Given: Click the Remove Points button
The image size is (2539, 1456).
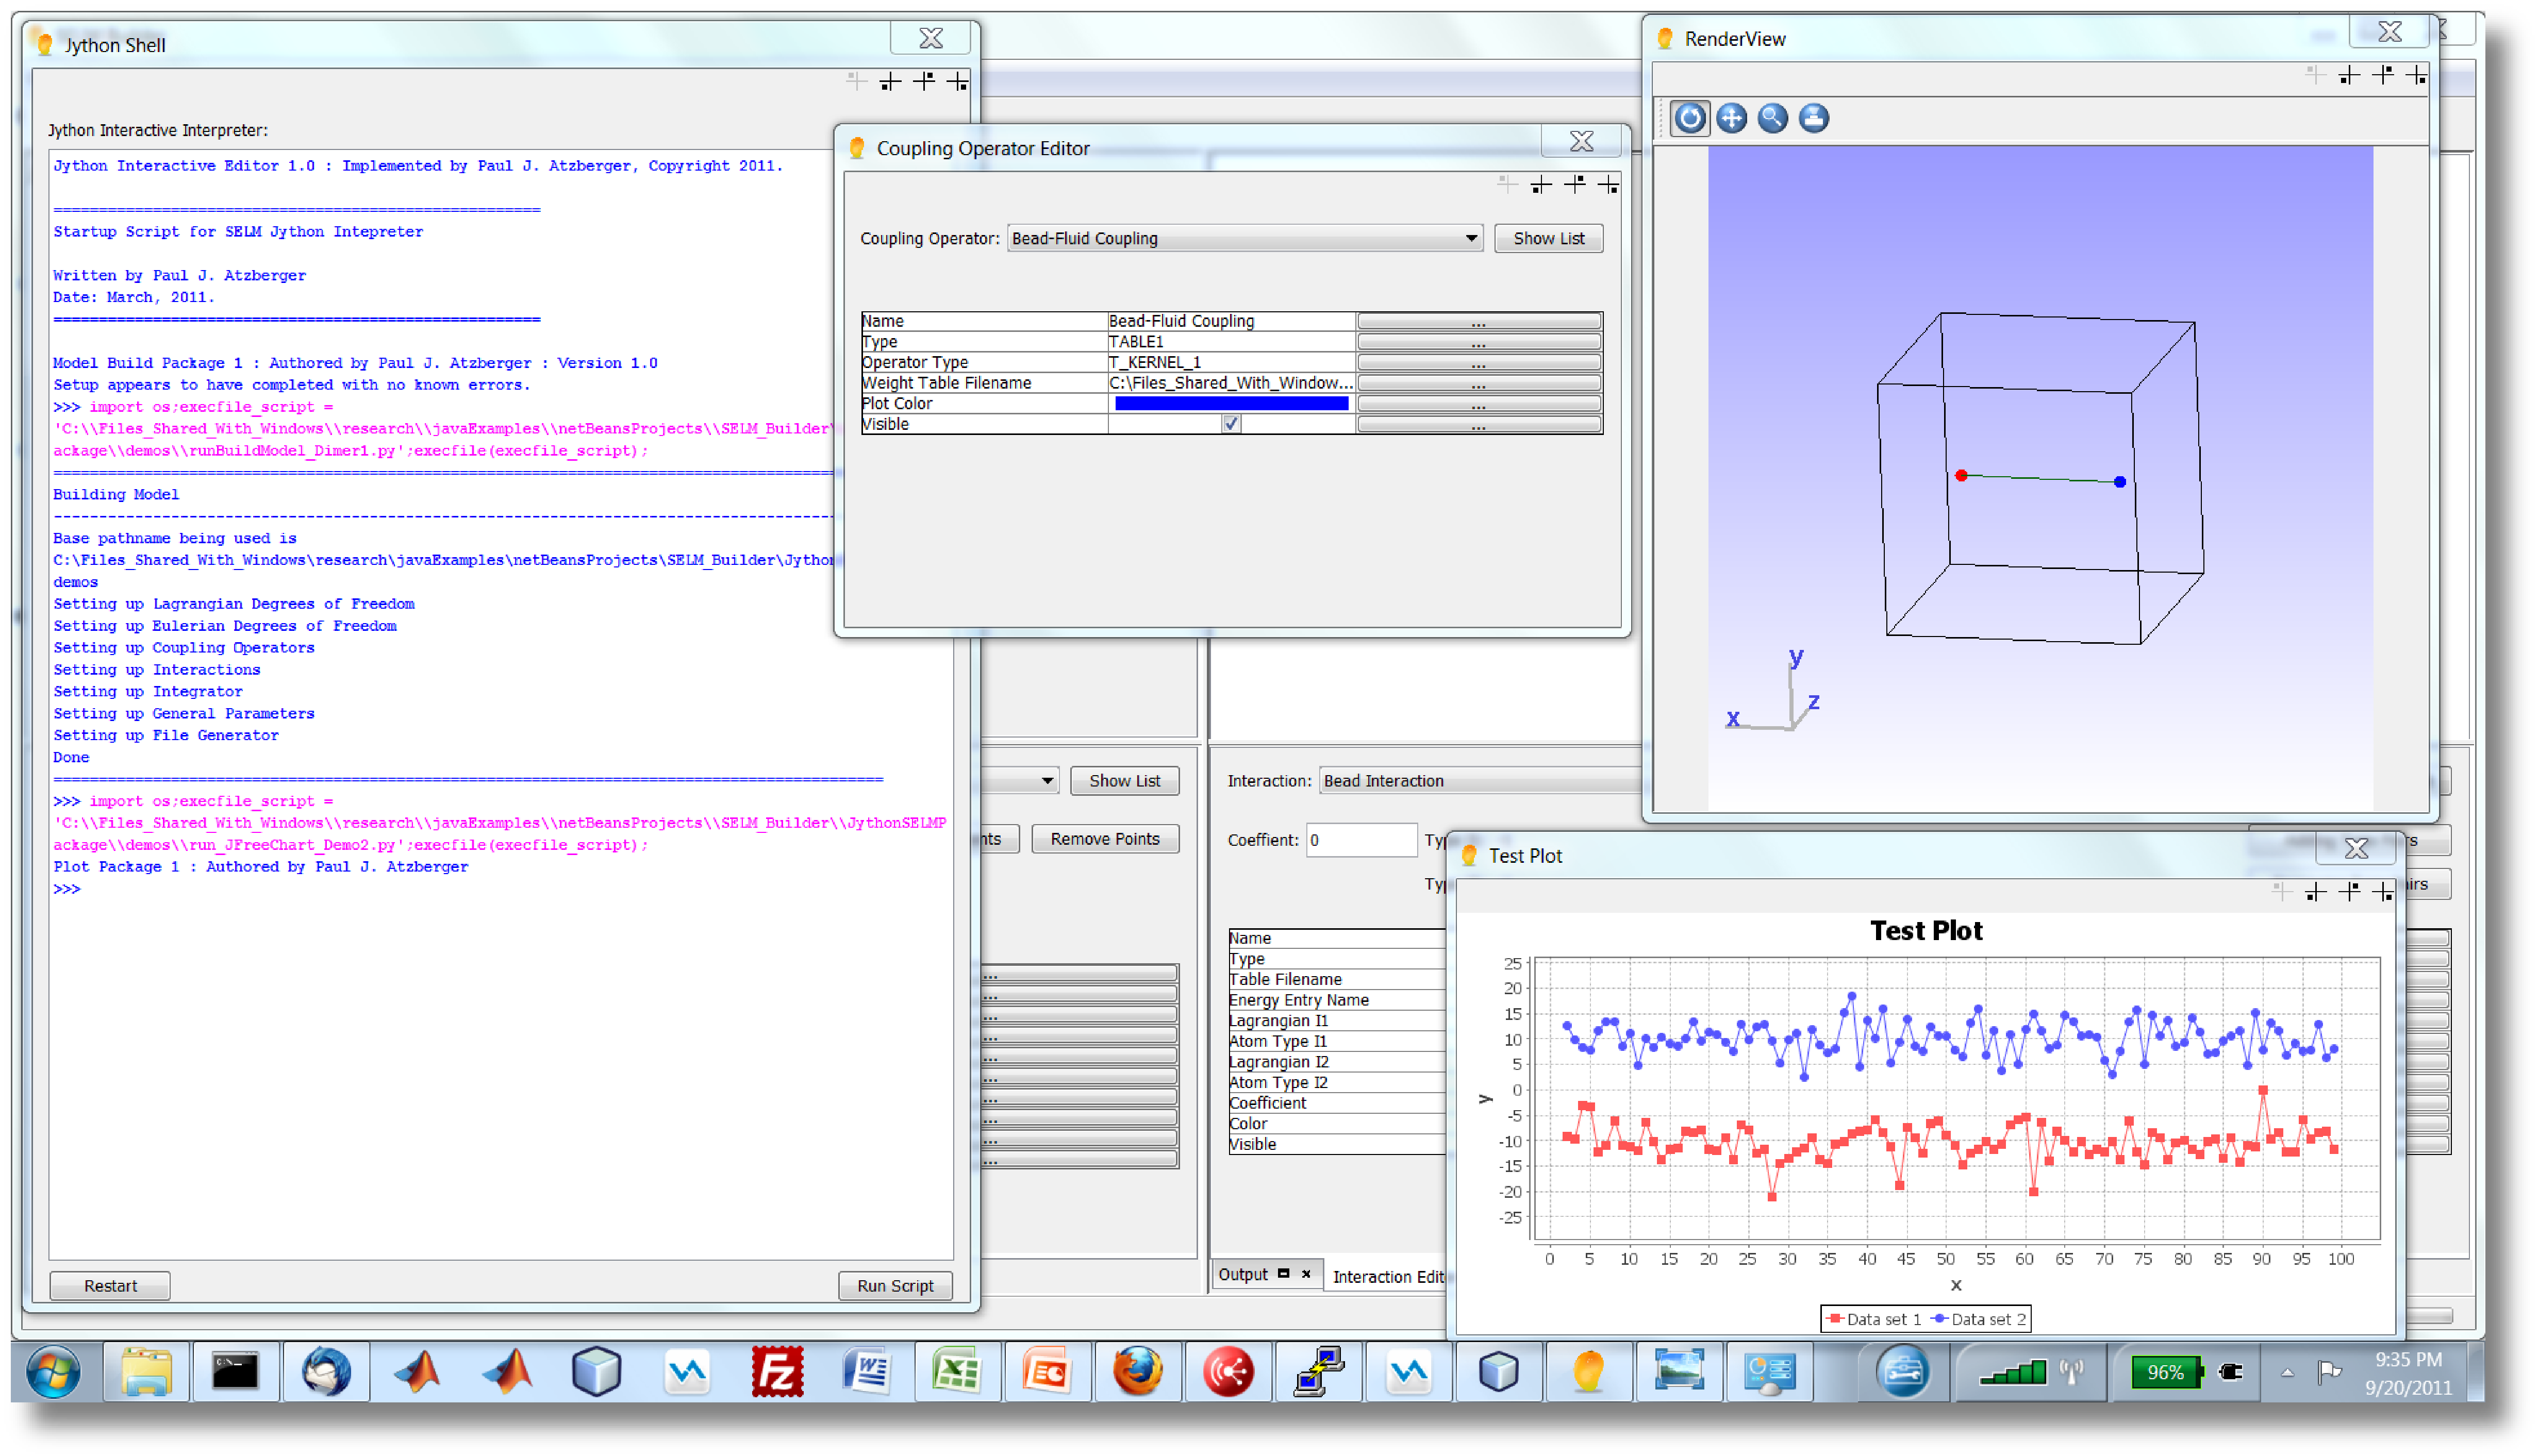Looking at the screenshot, I should [x=1105, y=839].
